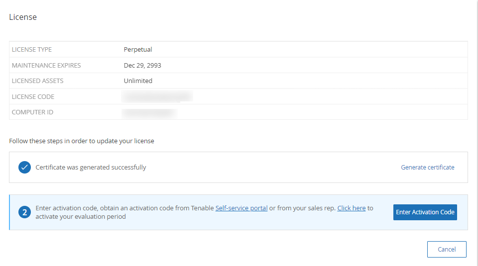Click the Perpetual license type value

click(x=138, y=50)
